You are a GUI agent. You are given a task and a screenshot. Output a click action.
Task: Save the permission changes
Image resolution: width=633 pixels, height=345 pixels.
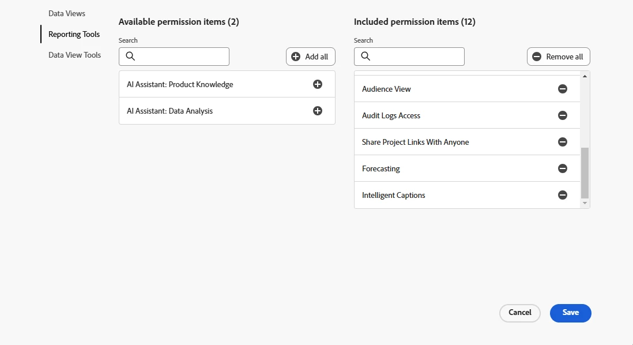pyautogui.click(x=570, y=313)
